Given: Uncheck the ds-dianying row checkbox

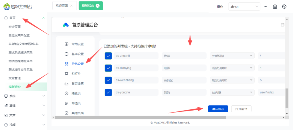Looking at the screenshot, I should coord(108,68).
